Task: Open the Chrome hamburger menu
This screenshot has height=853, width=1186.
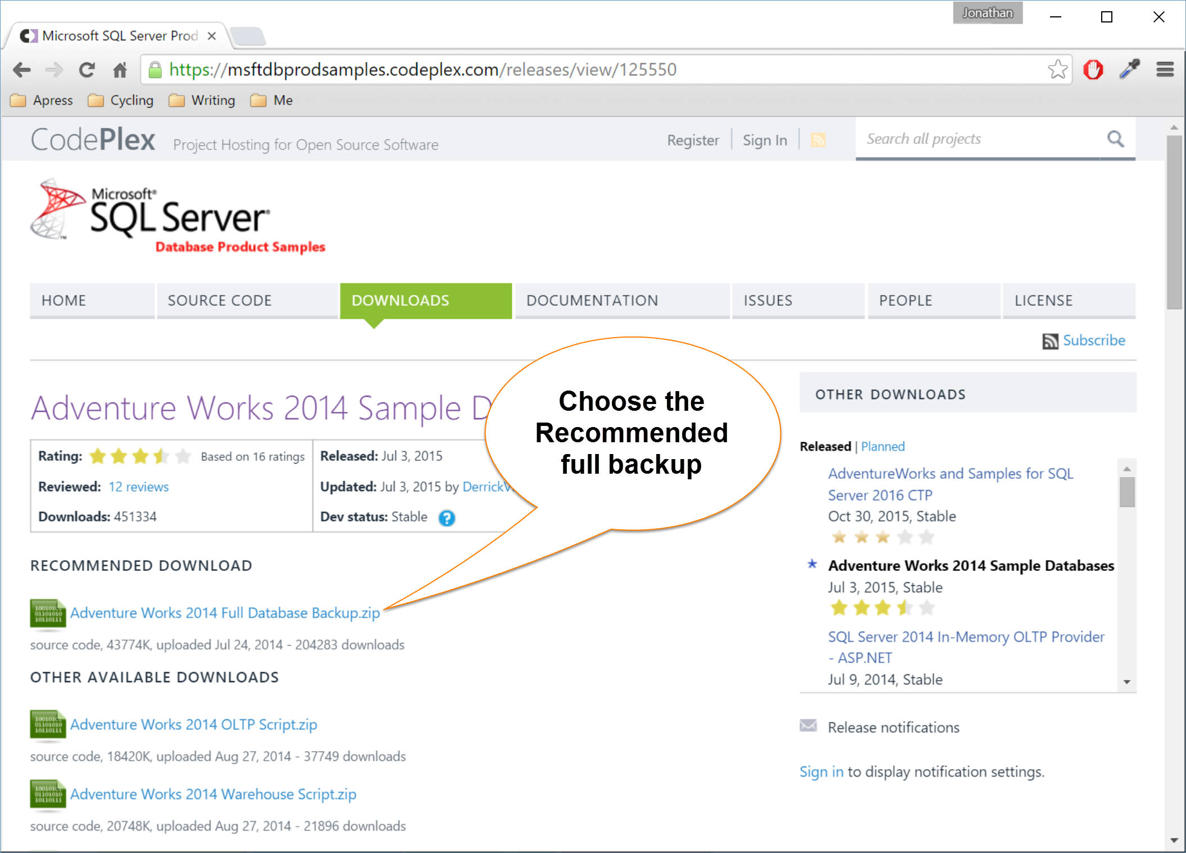Action: pyautogui.click(x=1165, y=70)
